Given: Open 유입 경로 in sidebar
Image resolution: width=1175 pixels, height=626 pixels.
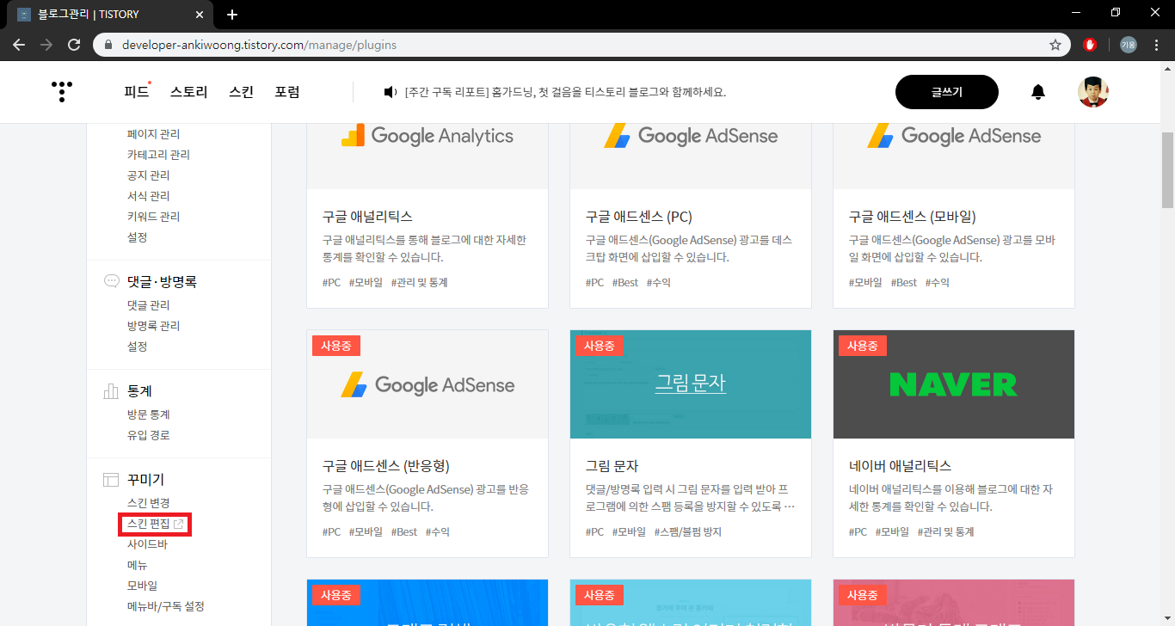Looking at the screenshot, I should [148, 435].
